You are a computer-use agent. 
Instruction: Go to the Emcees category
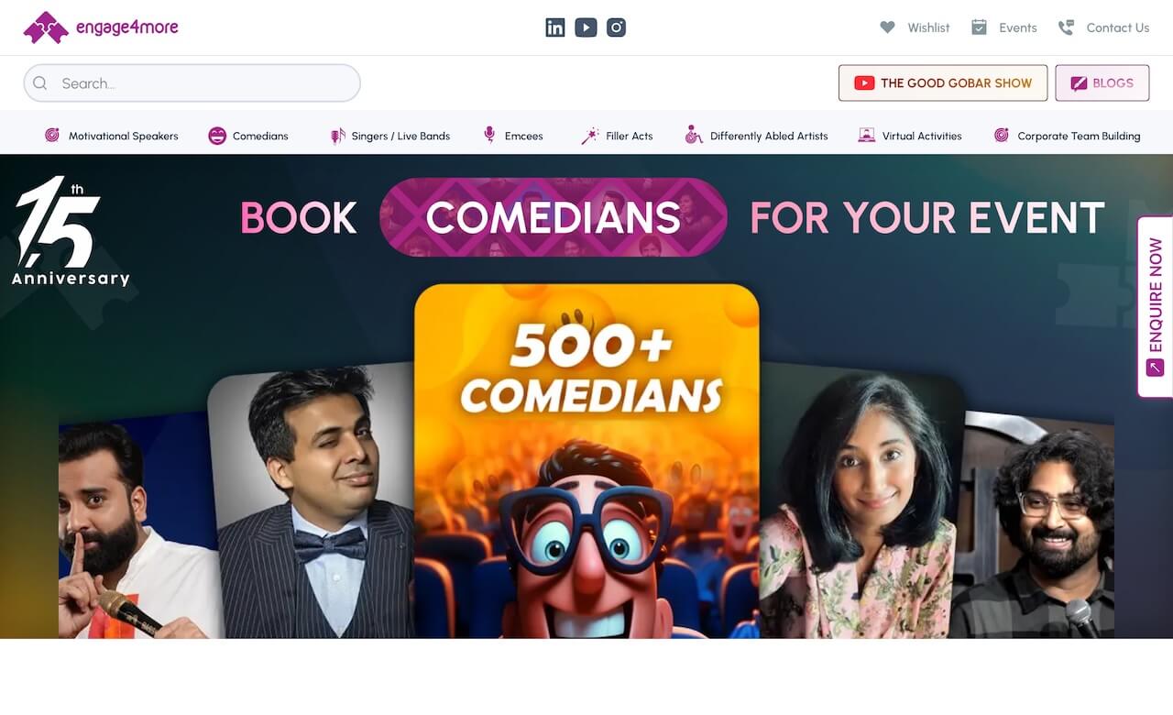tap(513, 136)
